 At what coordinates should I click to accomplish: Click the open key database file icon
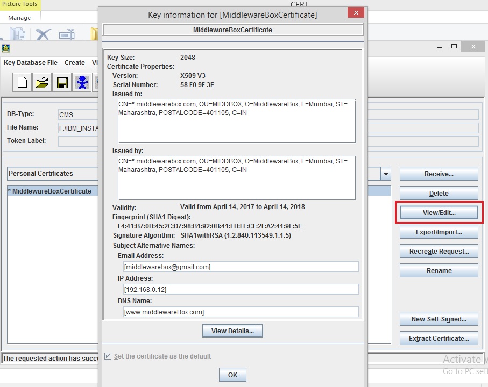tap(42, 82)
